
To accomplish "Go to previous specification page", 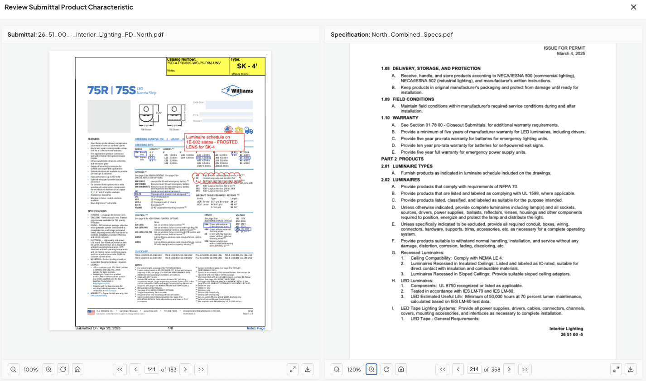I will tap(458, 369).
